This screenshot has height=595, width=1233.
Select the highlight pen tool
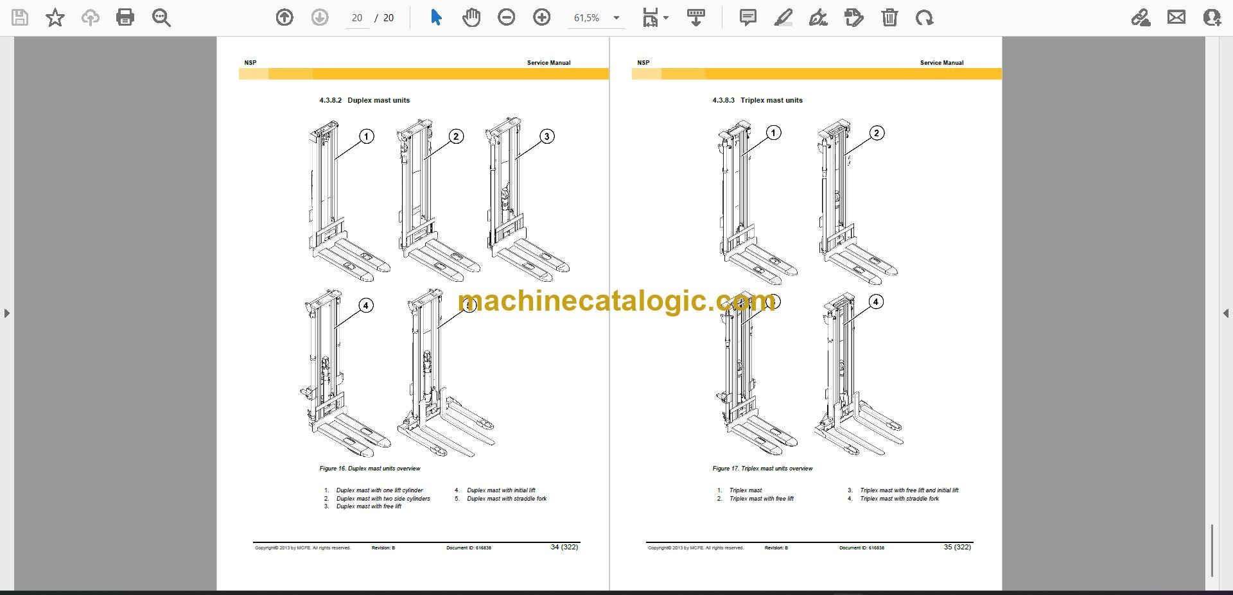coord(783,17)
